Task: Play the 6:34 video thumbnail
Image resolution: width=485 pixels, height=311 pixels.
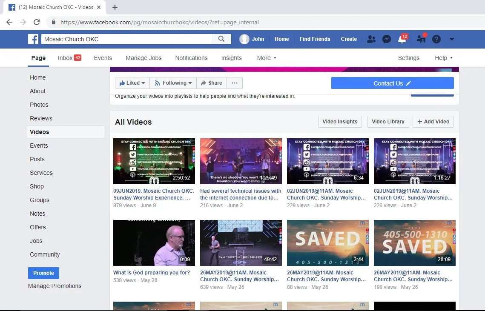Action: click(328, 161)
